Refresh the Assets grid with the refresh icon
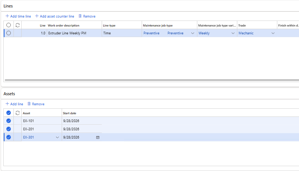 pyautogui.click(x=18, y=113)
